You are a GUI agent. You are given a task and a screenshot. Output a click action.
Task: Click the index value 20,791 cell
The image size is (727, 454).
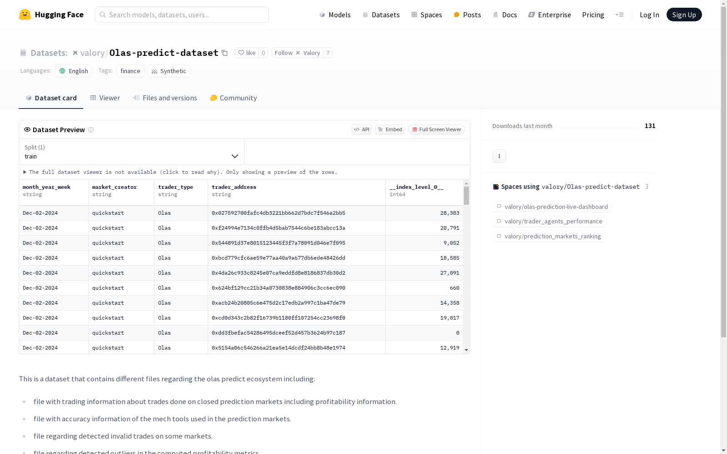pyautogui.click(x=424, y=228)
